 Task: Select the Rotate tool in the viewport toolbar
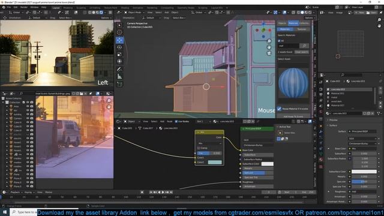tap(119, 47)
